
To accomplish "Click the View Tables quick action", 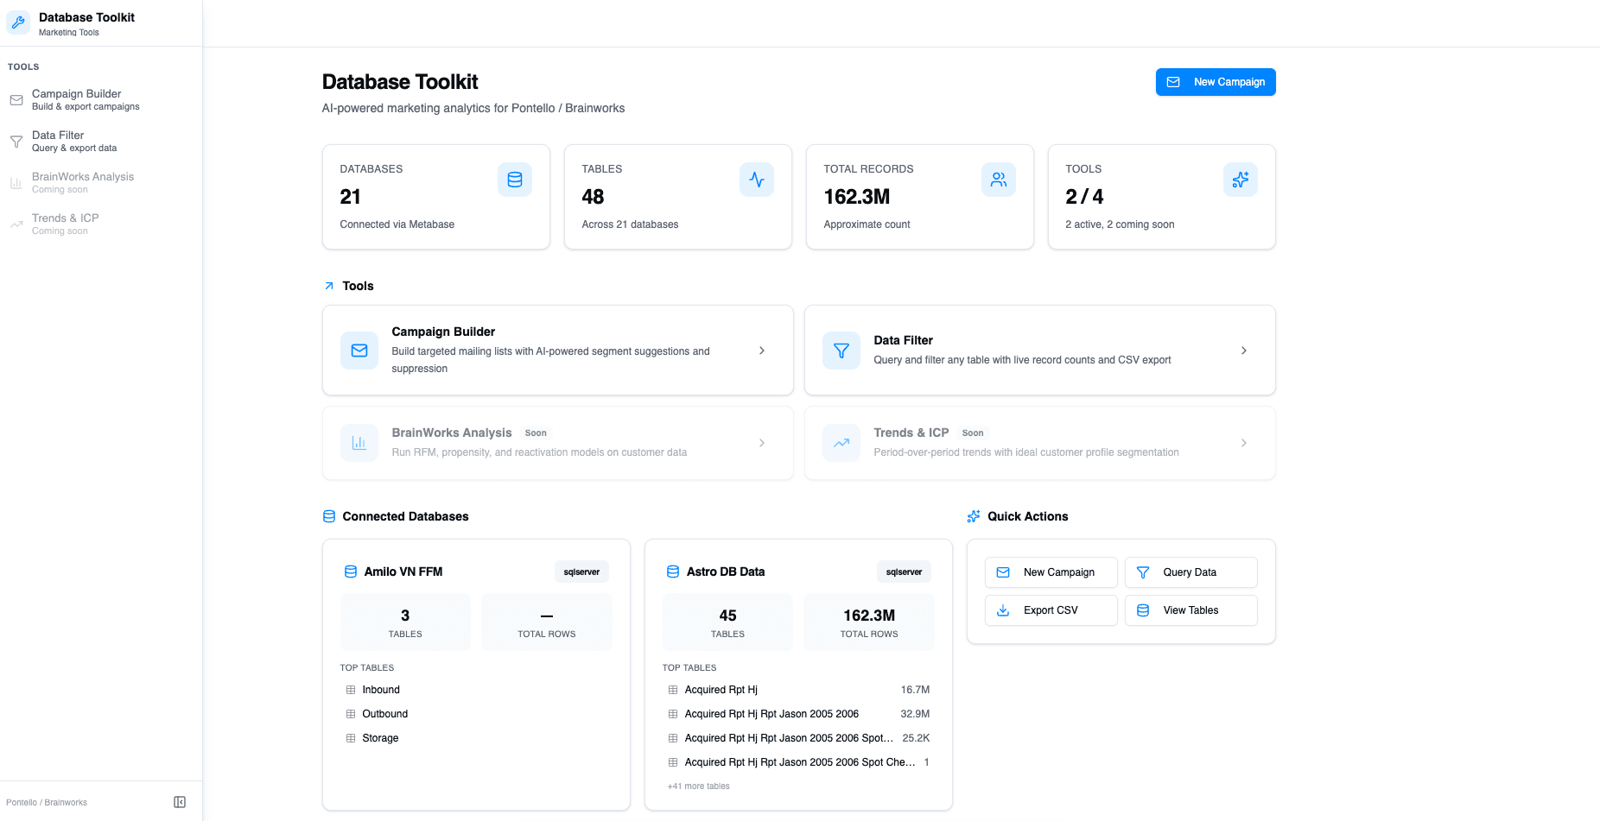I will point(1190,610).
